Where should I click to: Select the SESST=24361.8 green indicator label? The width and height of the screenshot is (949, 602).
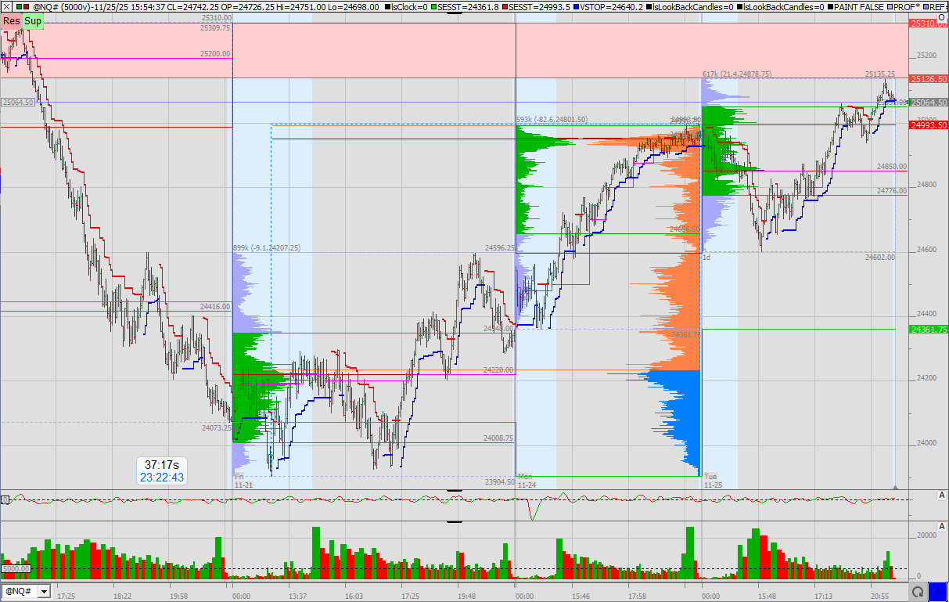(466, 6)
